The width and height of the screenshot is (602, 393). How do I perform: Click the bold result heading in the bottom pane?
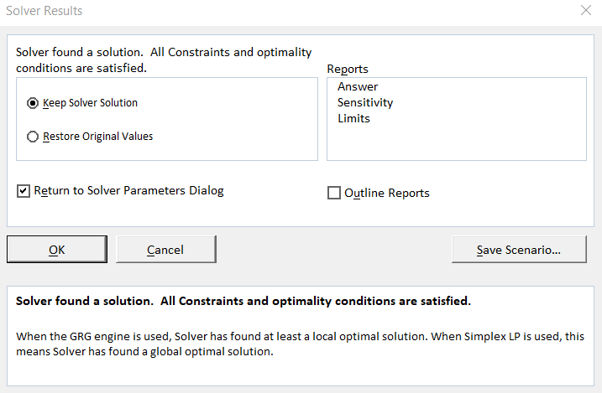243,300
